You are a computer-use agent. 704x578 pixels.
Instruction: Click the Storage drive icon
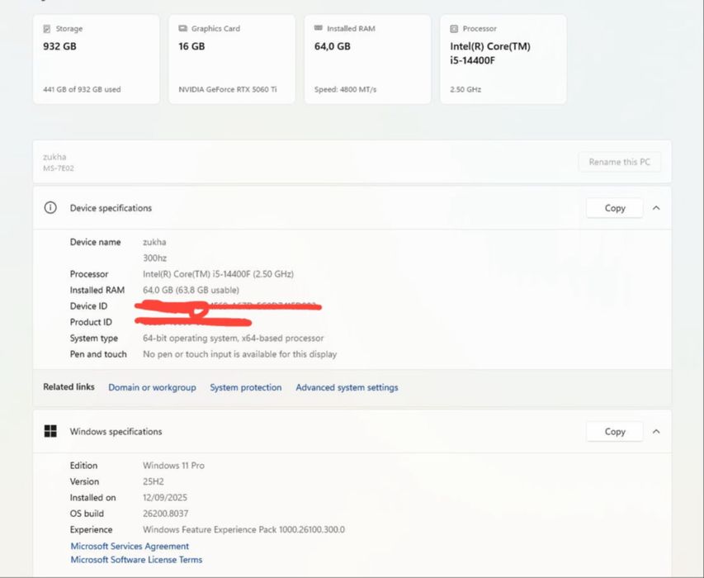point(47,29)
